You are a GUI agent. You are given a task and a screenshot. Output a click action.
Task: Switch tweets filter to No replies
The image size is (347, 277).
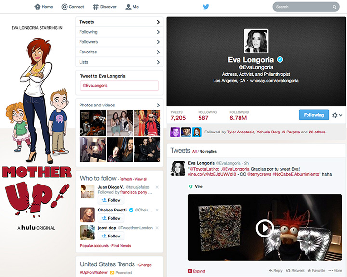point(208,152)
